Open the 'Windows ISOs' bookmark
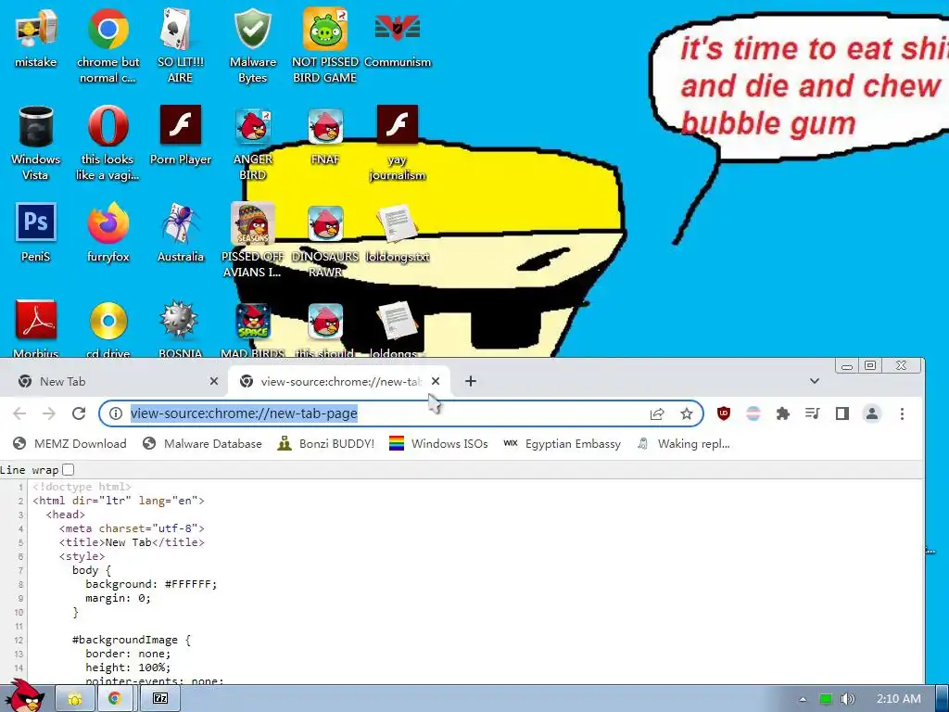The image size is (949, 712). tap(438, 444)
